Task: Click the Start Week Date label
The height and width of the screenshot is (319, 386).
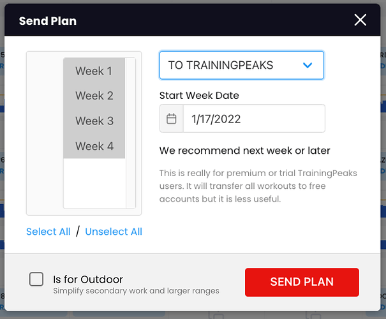Action: (199, 96)
